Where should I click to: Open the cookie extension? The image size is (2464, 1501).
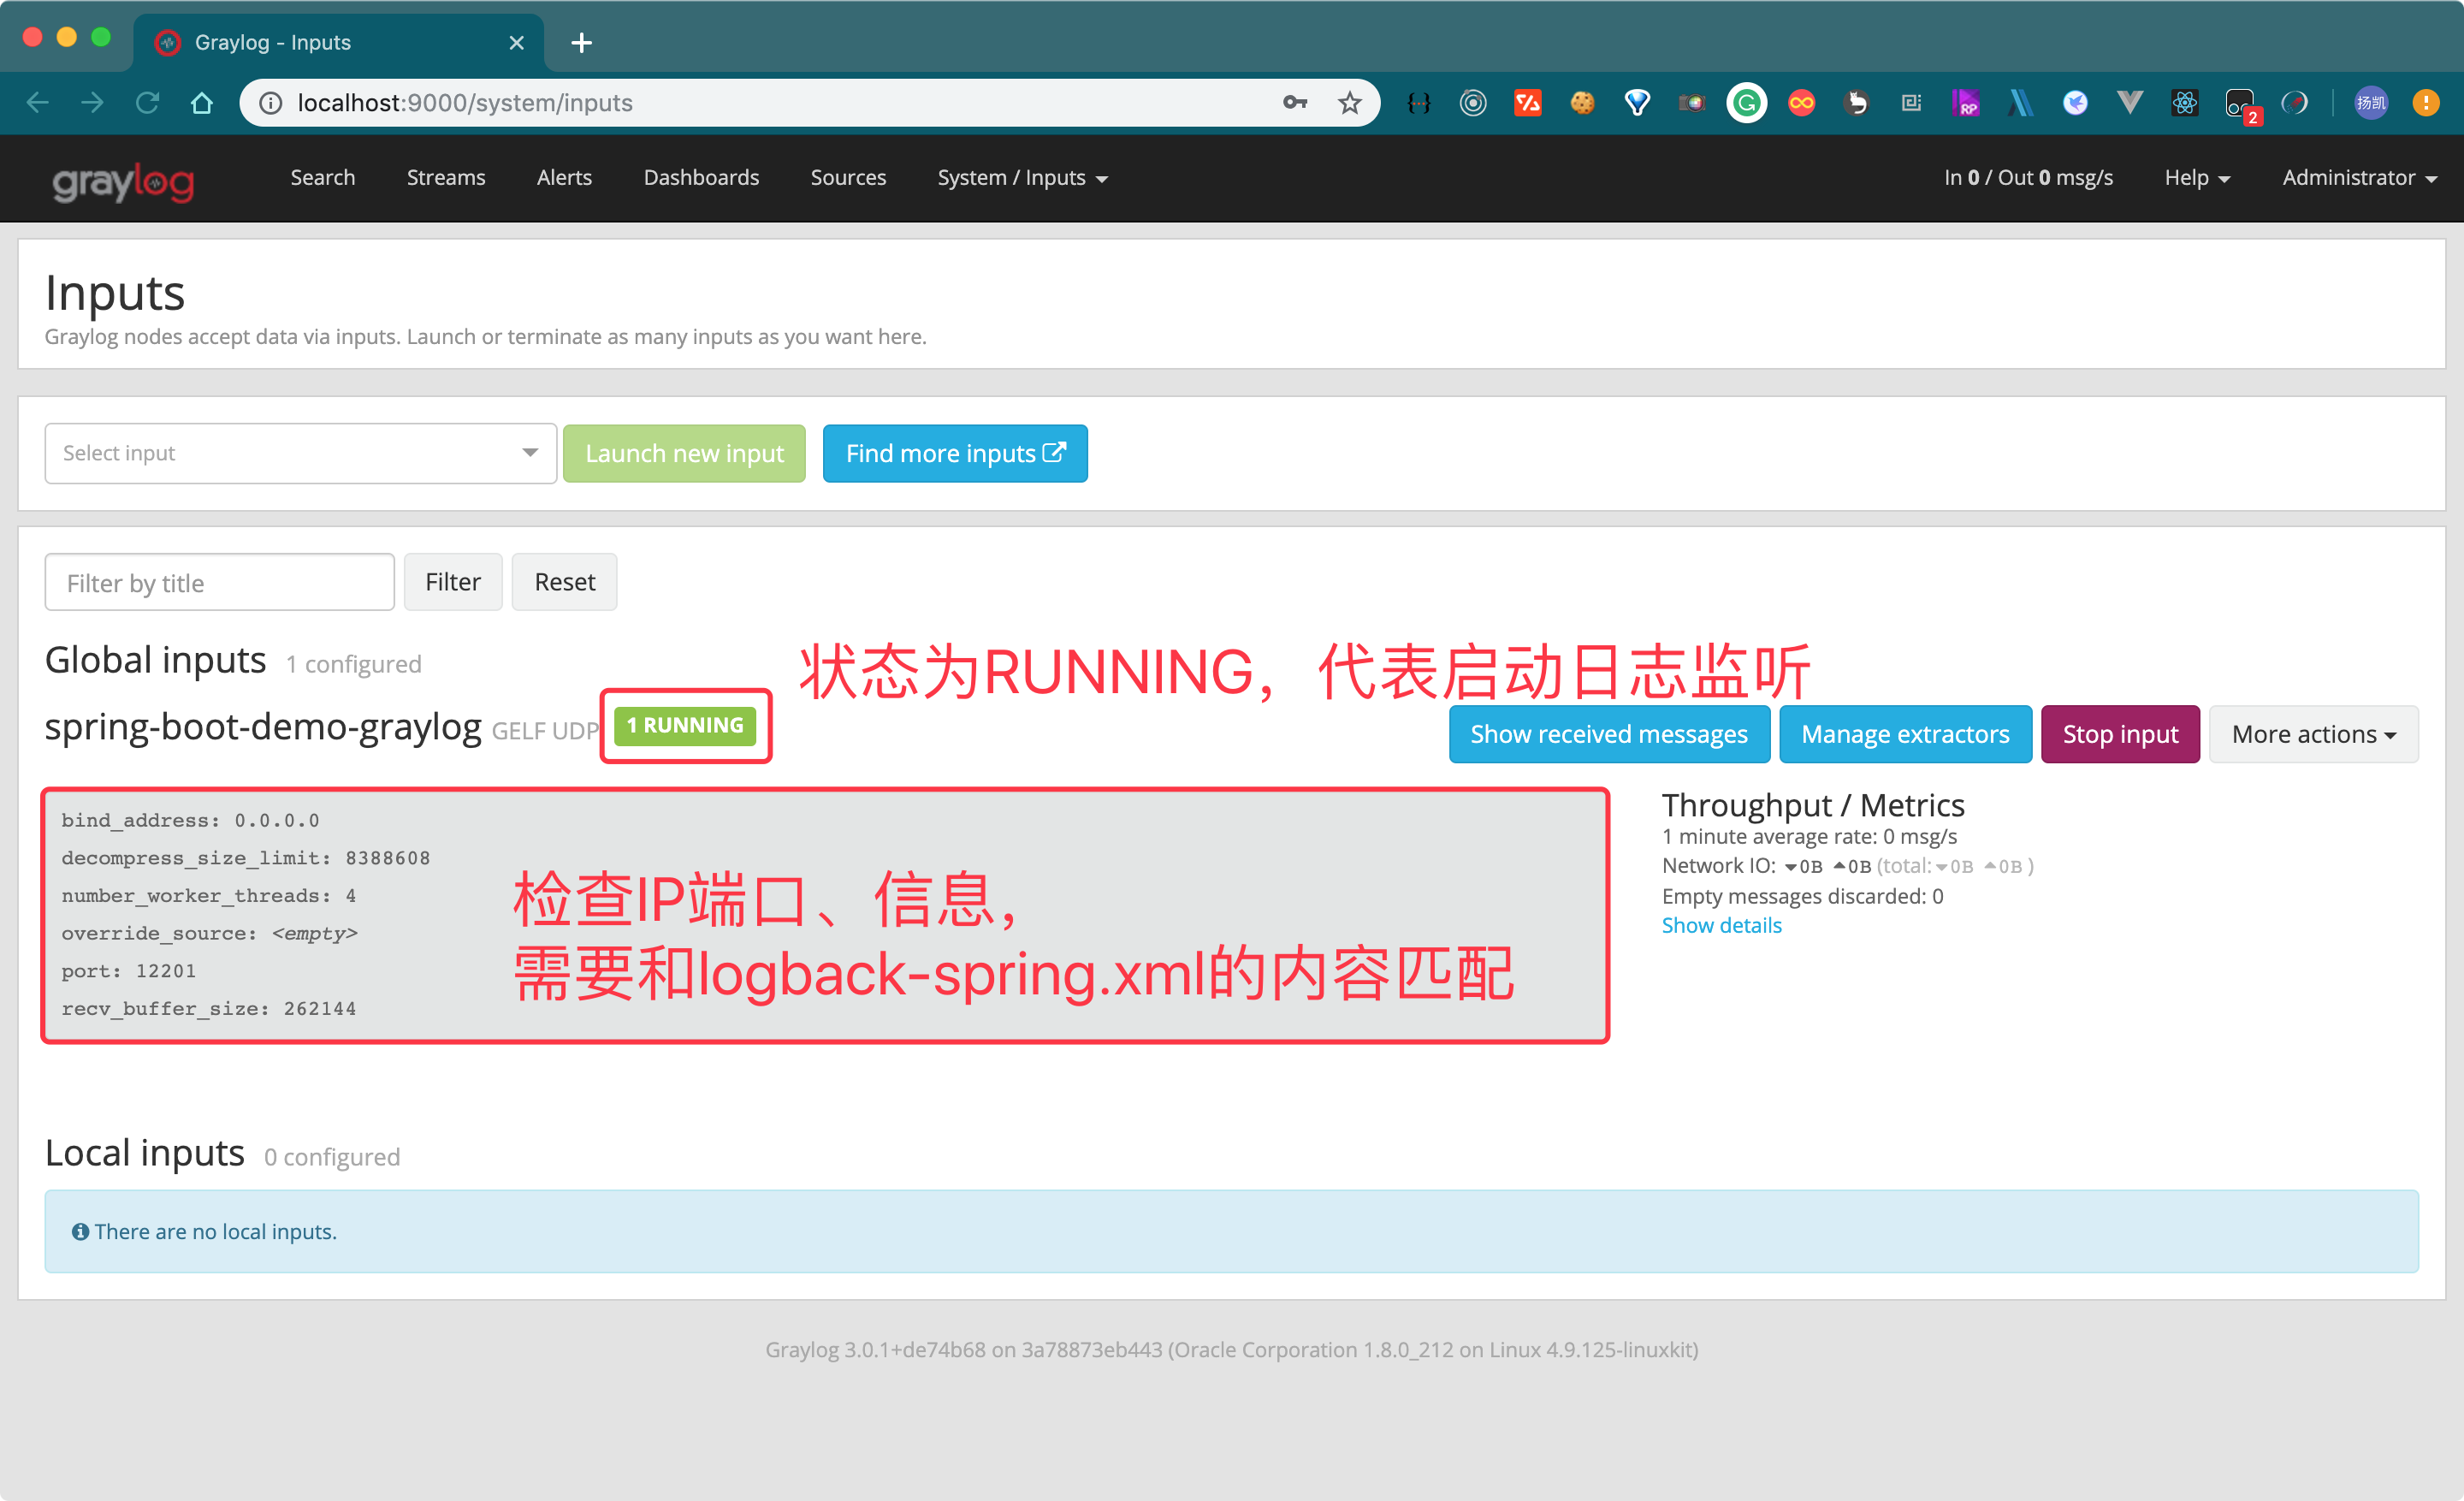pos(1582,103)
